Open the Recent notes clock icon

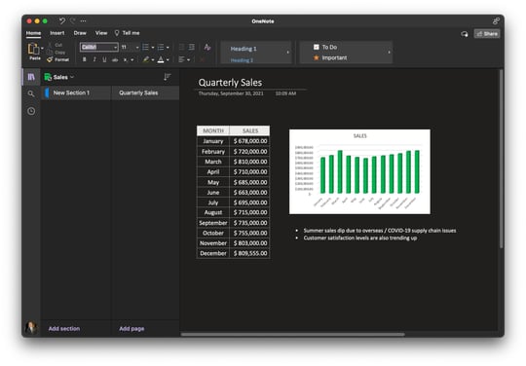pos(31,111)
